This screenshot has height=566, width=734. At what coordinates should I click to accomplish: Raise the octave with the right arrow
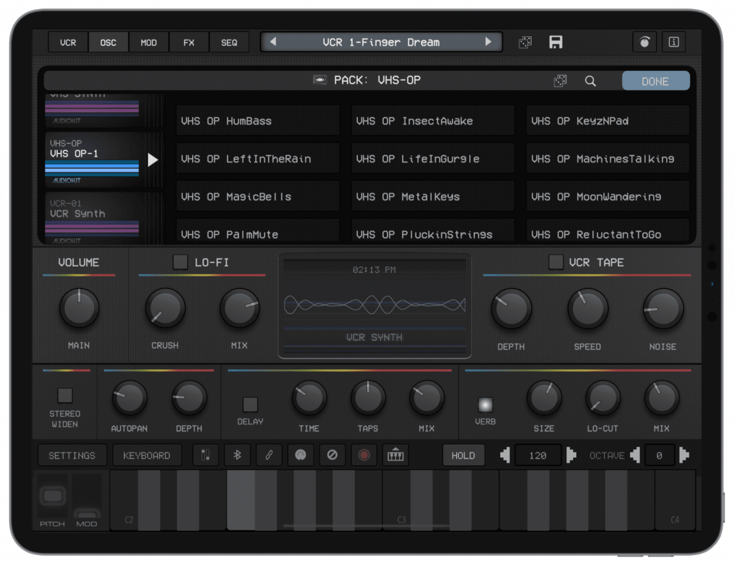(x=684, y=455)
